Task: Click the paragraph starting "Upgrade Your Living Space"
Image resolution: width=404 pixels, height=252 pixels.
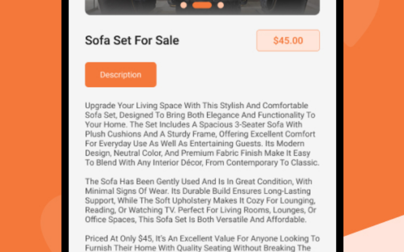Action: 202,134
